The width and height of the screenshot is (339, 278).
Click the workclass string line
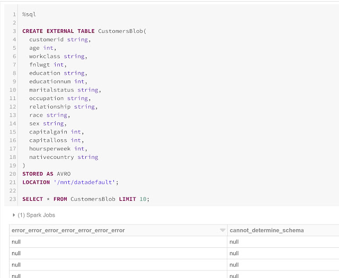pyautogui.click(x=58, y=57)
